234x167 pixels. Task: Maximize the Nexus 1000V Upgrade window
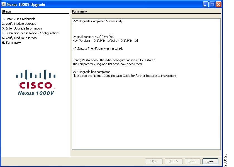click(212, 4)
